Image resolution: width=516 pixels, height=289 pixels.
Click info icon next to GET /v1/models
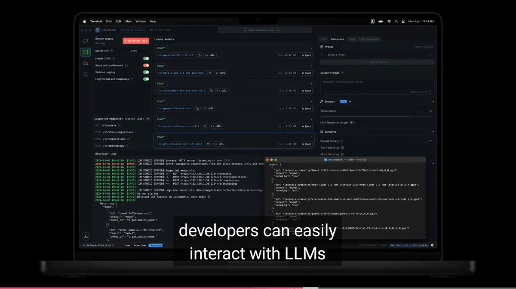[x=120, y=126]
